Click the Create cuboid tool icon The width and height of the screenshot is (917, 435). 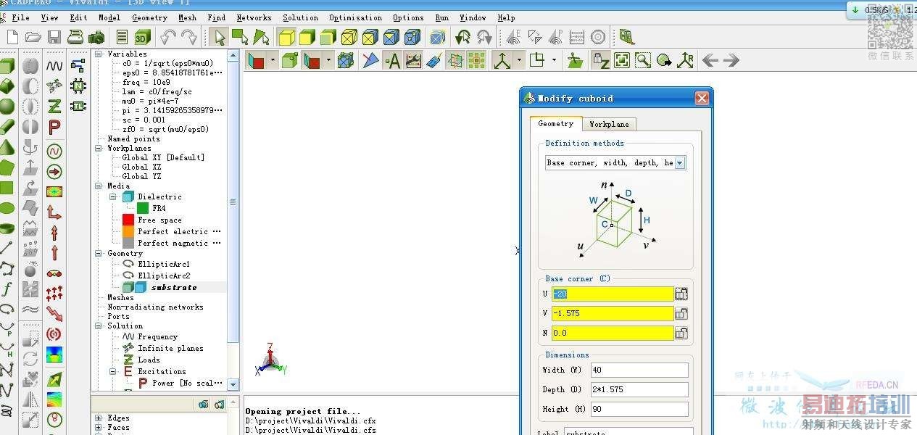[x=7, y=66]
